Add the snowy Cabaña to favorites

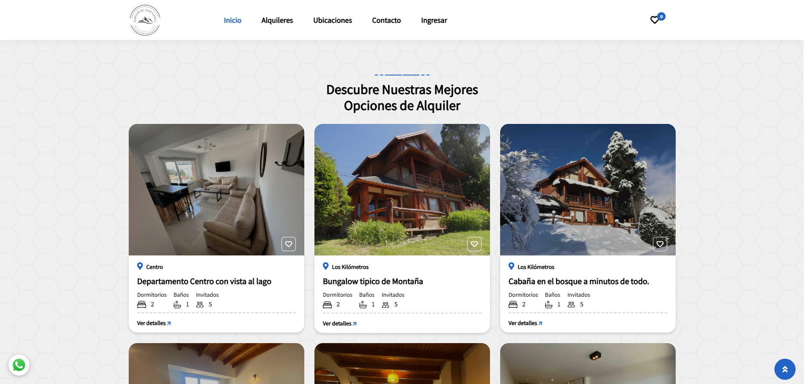pyautogui.click(x=660, y=244)
